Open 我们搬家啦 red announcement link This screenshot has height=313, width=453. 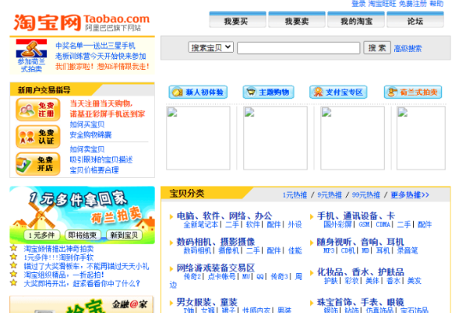pyautogui.click(x=102, y=67)
